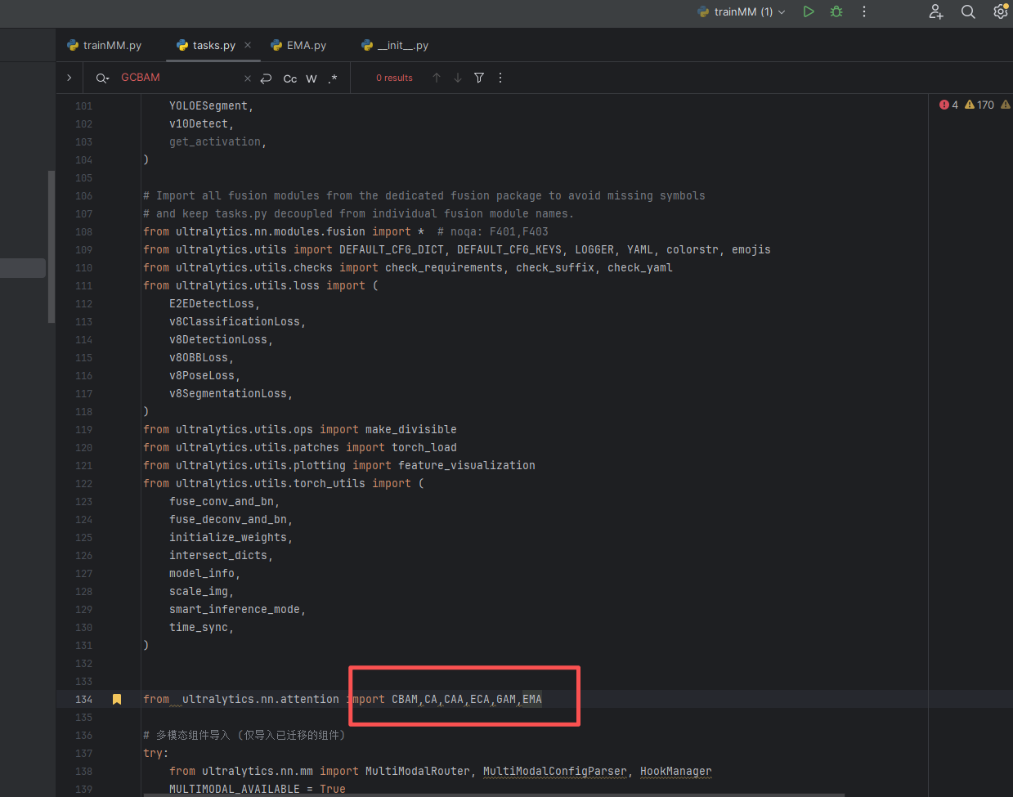Expand the replace field chevron in search bar

[x=69, y=78]
